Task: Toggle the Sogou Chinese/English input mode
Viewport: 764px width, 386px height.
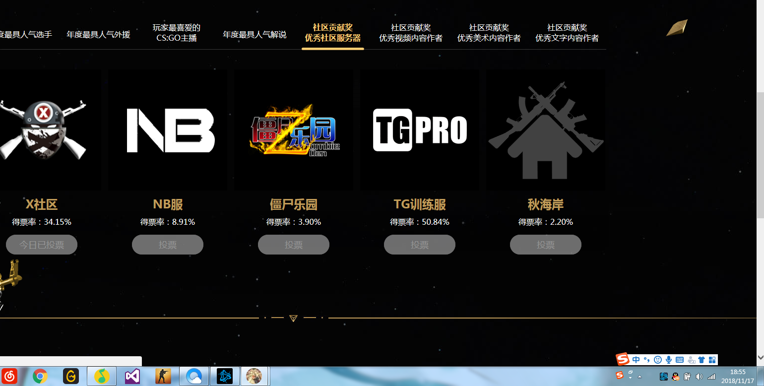Action: [x=636, y=360]
